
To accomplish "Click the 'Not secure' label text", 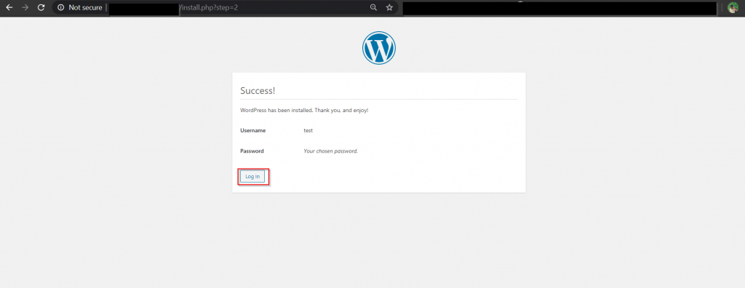I will [85, 7].
